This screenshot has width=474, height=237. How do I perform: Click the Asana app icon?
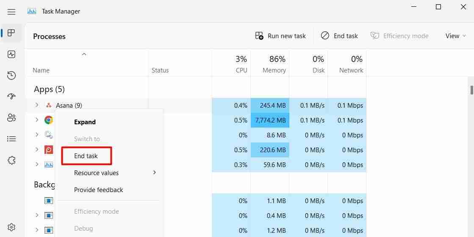[x=49, y=105]
